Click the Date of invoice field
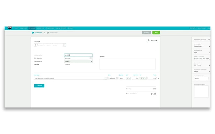The image size is (215, 134). pyautogui.click(x=78, y=58)
